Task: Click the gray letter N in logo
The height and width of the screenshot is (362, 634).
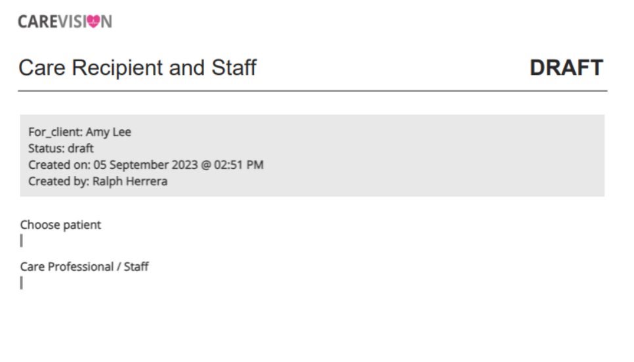Action: [x=106, y=22]
